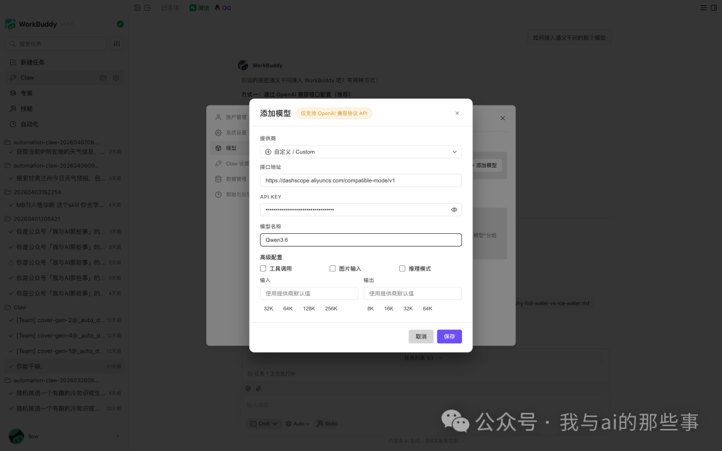
Task: Open 技能 in the sidebar
Action: click(64, 109)
